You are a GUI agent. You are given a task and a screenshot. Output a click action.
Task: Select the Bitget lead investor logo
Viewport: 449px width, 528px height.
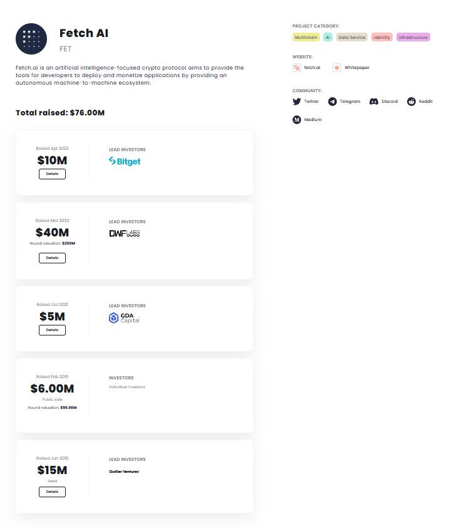click(x=125, y=161)
